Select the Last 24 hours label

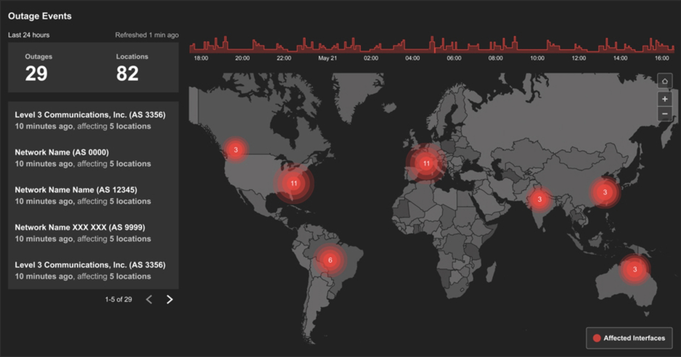point(29,35)
